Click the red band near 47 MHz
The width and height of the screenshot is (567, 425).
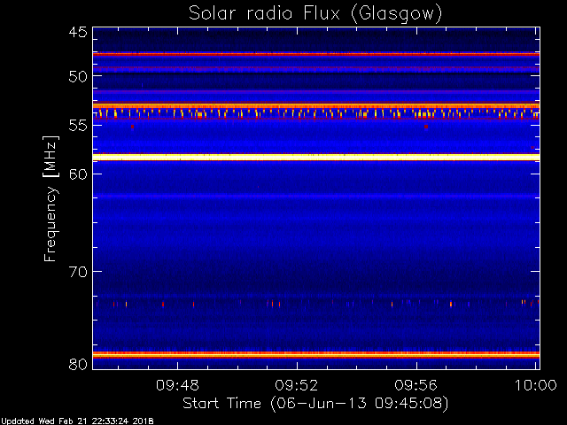(x=316, y=54)
